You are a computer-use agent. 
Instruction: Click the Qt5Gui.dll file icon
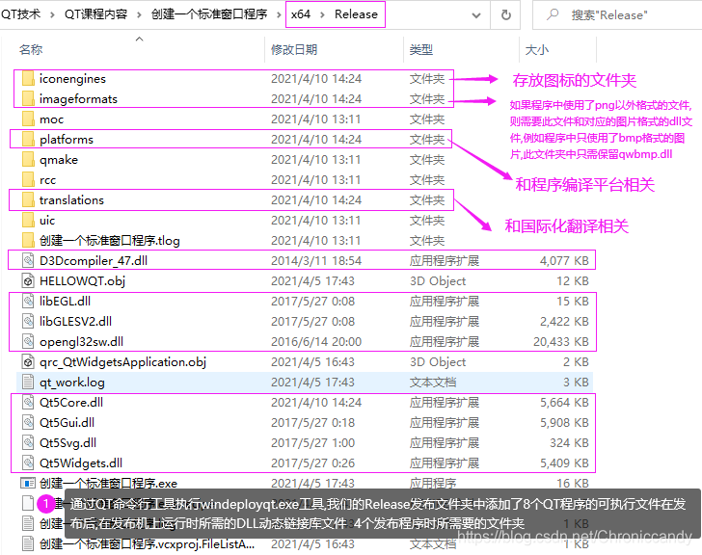click(28, 423)
